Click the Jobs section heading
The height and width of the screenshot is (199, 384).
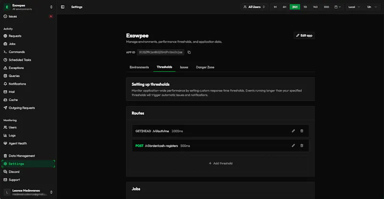click(x=136, y=189)
